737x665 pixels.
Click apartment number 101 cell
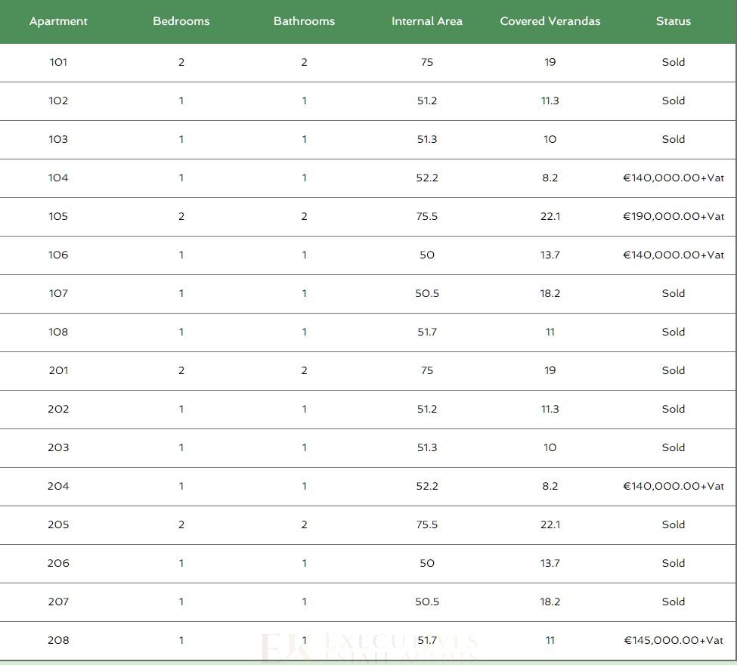click(58, 62)
